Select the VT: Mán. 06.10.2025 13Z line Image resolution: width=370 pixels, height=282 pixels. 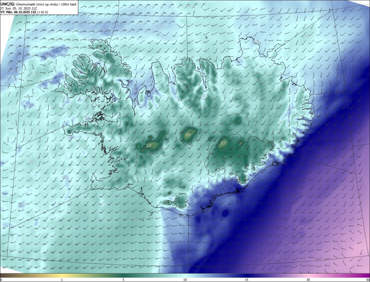click(x=24, y=12)
